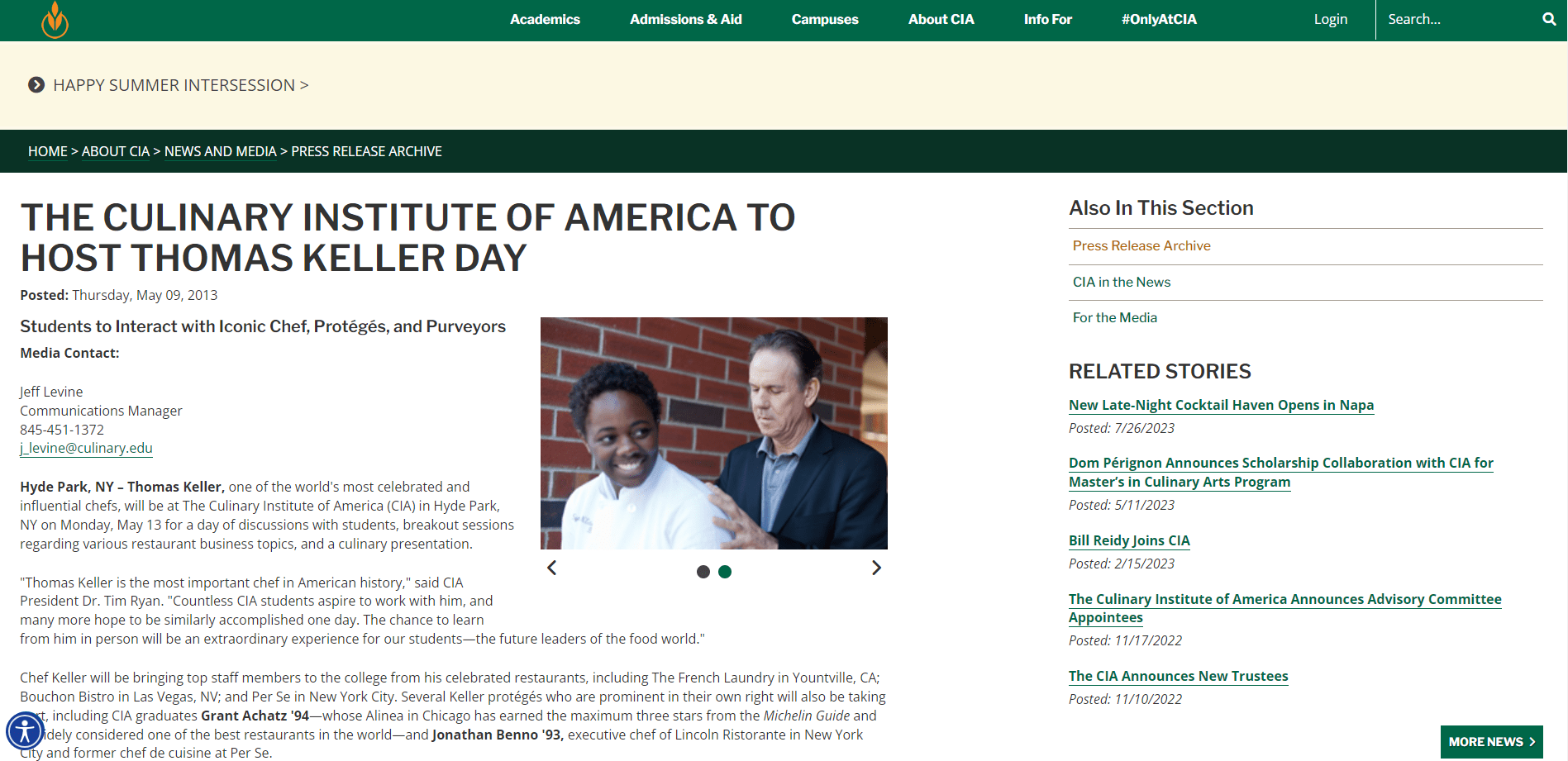The width and height of the screenshot is (1568, 761).
Task: Click the subheading Students to Interact with Iconic Chef
Action: pyautogui.click(x=263, y=326)
